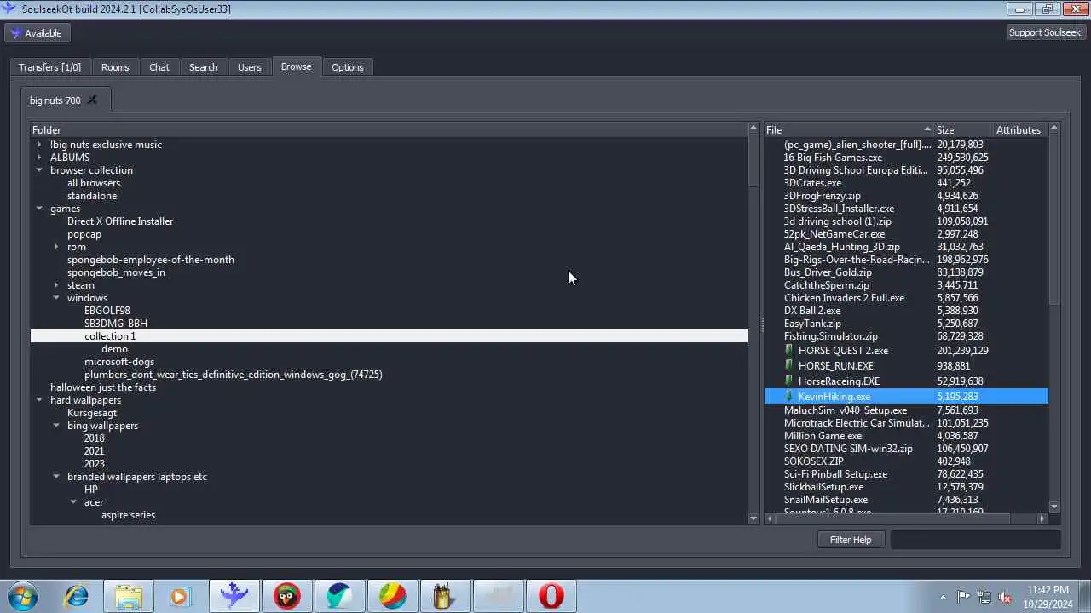The image size is (1091, 613).
Task: Click the muted volume tray icon
Action: tap(1005, 597)
